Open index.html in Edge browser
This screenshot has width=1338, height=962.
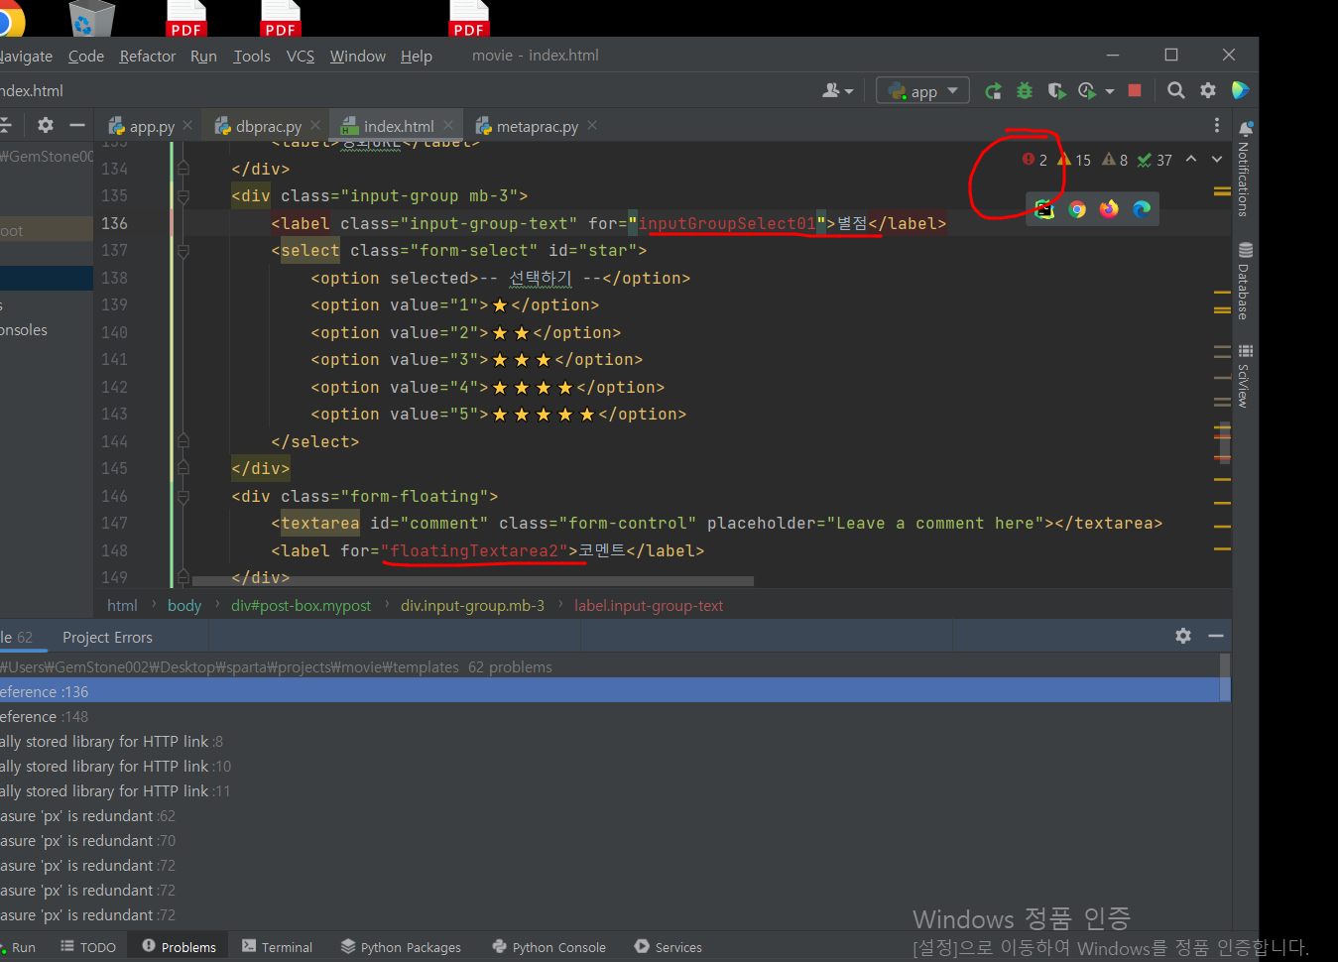tap(1142, 209)
